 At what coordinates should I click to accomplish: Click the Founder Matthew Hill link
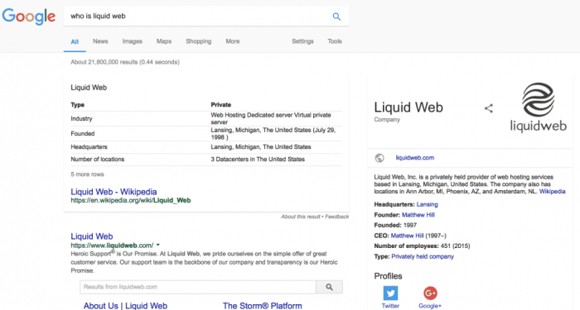tap(418, 215)
